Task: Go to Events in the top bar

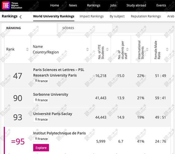Action: pyautogui.click(x=161, y=5)
